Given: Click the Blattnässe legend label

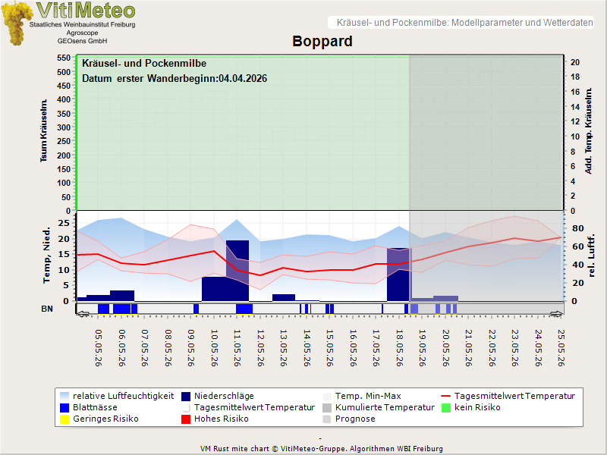Looking at the screenshot, I should tap(96, 407).
